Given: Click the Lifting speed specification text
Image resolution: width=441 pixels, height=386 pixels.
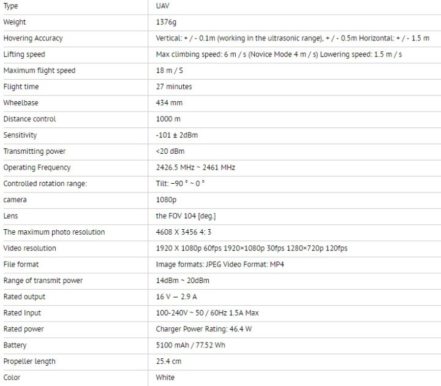Looking at the screenshot, I should (279, 55).
